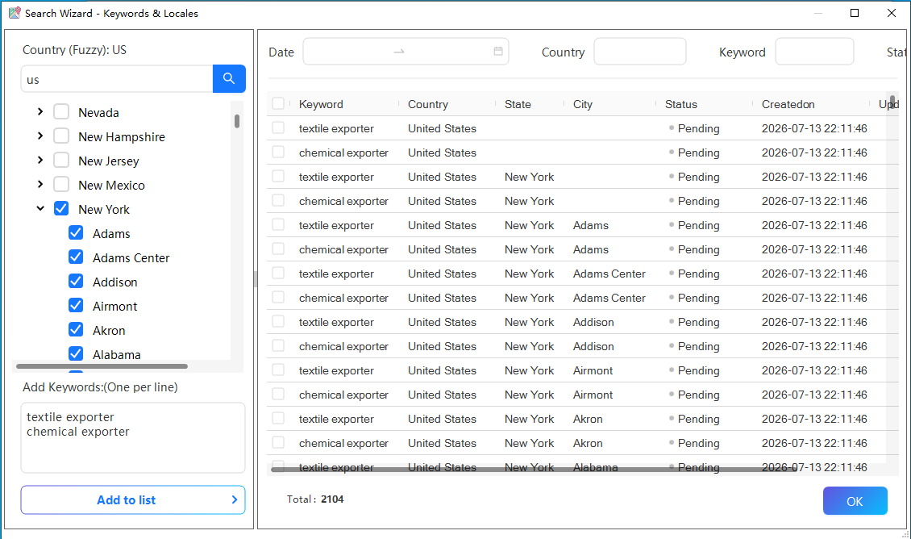Image resolution: width=911 pixels, height=539 pixels.
Task: Sort by the Status column header
Action: tap(681, 104)
